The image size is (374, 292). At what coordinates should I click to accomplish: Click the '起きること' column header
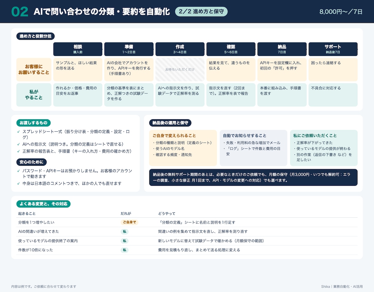27,213
